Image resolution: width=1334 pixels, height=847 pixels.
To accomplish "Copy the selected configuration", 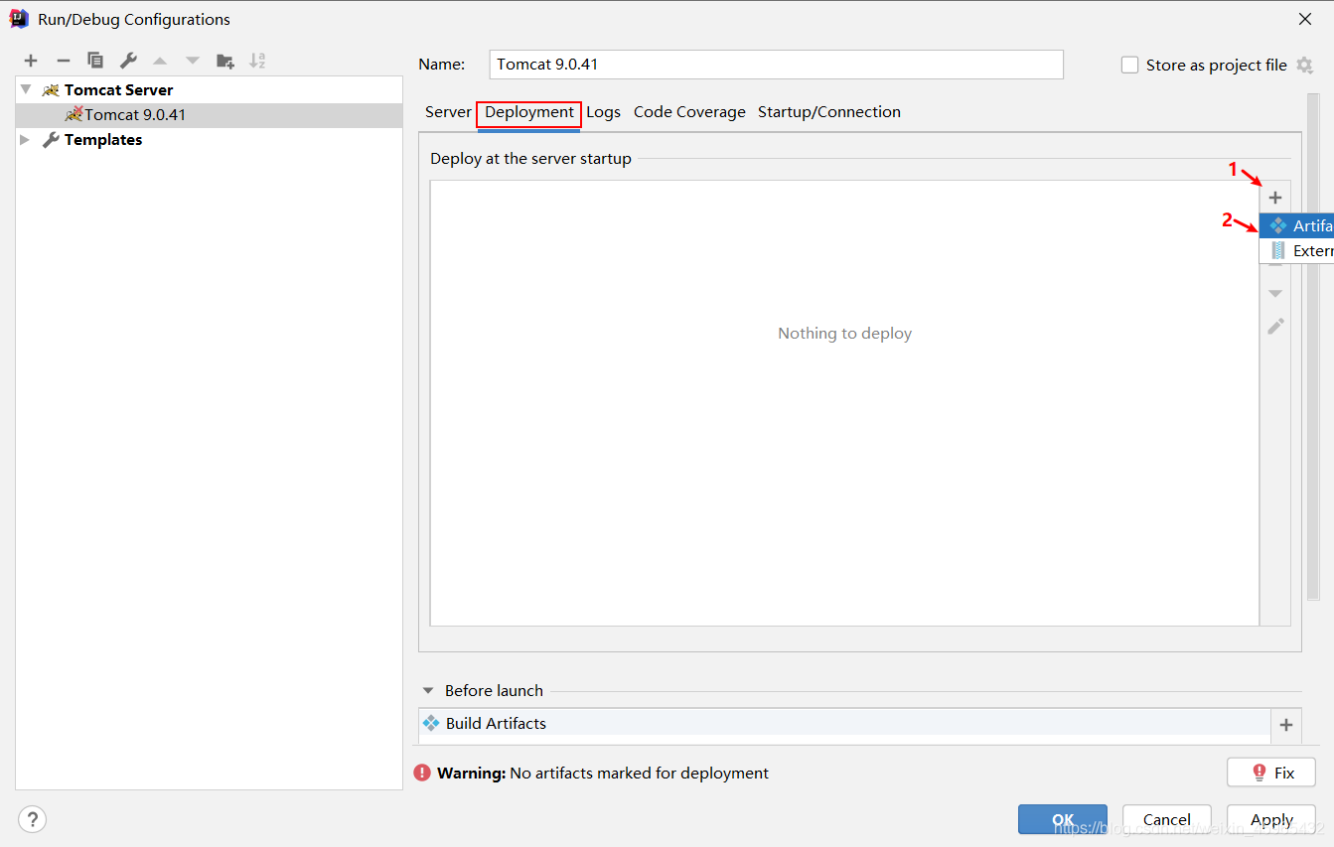I will pyautogui.click(x=95, y=61).
